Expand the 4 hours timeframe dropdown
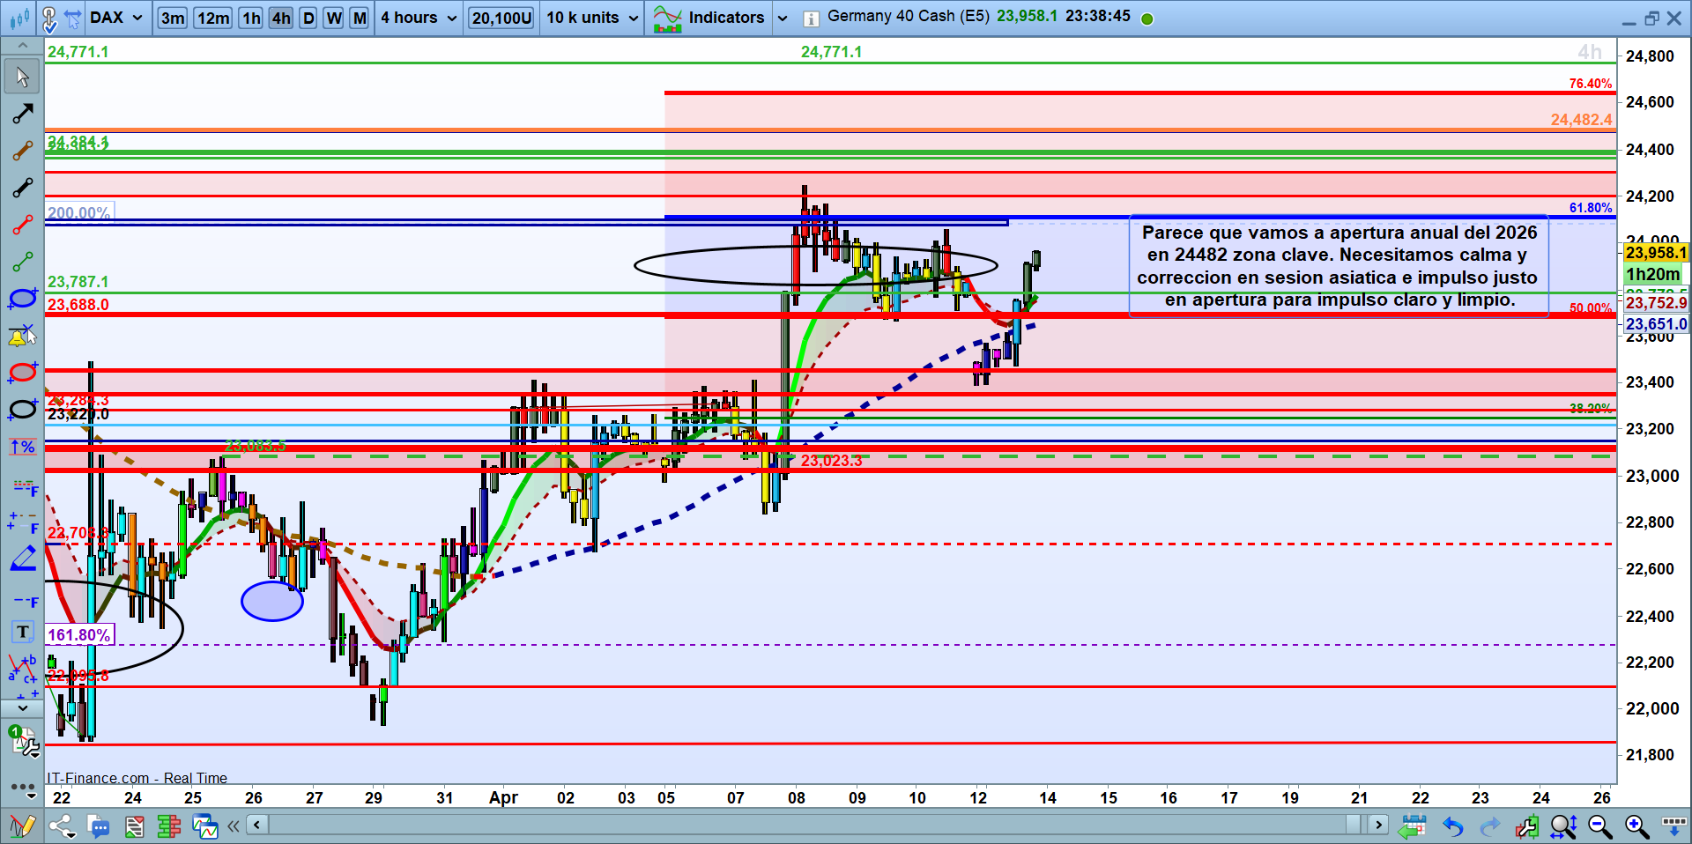1692x844 pixels. tap(419, 18)
